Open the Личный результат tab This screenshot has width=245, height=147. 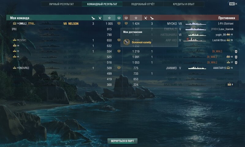pyautogui.click(x=62, y=4)
